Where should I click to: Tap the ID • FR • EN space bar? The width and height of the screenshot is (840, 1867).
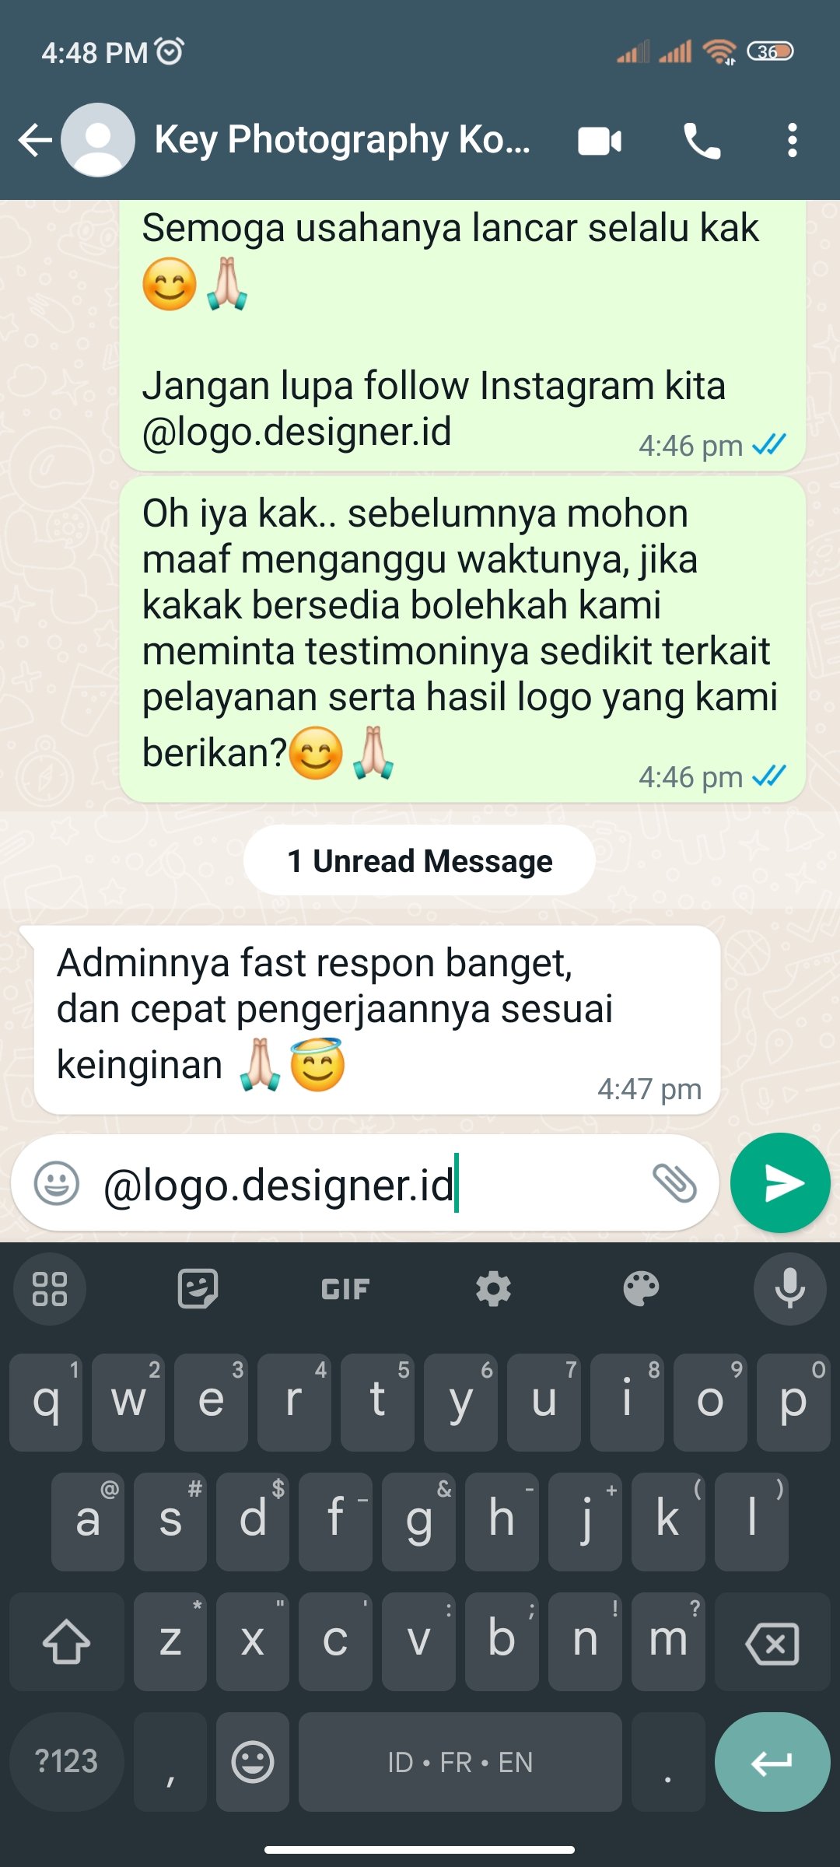[x=460, y=1761]
